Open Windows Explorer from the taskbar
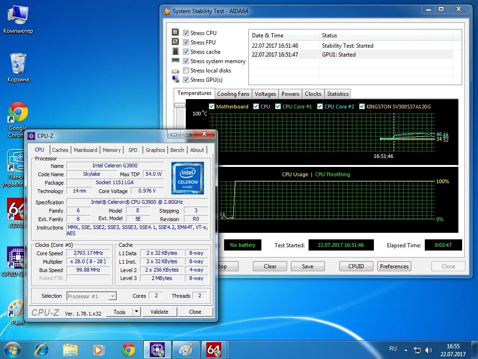This screenshot has width=478, height=359. point(70,350)
